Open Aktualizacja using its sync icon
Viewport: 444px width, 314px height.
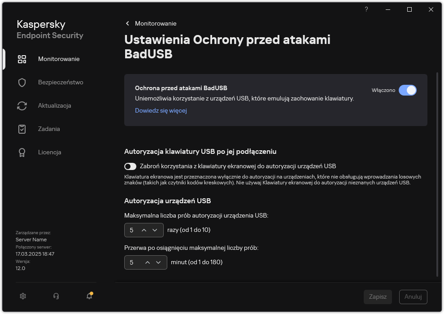tap(22, 105)
